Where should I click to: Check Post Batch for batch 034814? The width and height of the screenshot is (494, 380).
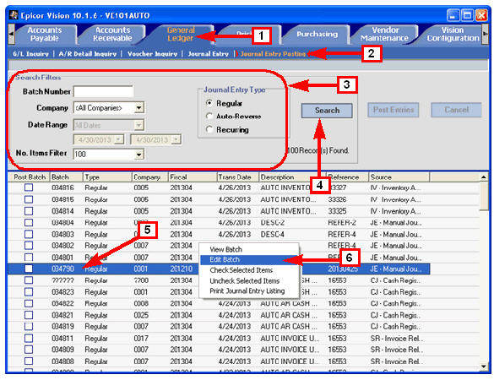(29, 211)
